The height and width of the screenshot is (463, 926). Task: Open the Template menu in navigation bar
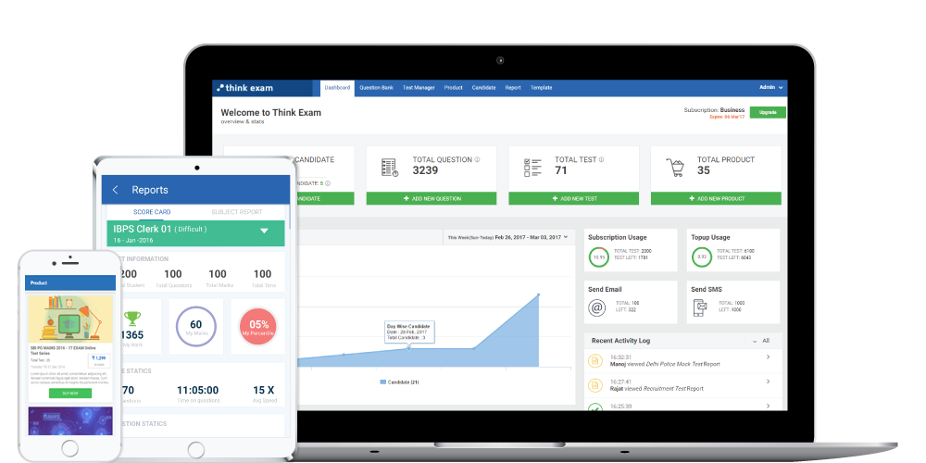pos(541,88)
